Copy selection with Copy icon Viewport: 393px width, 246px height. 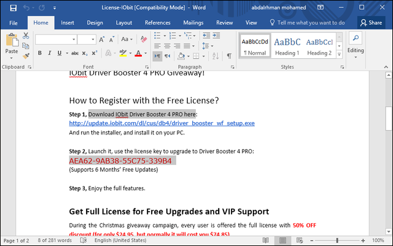point(26,46)
